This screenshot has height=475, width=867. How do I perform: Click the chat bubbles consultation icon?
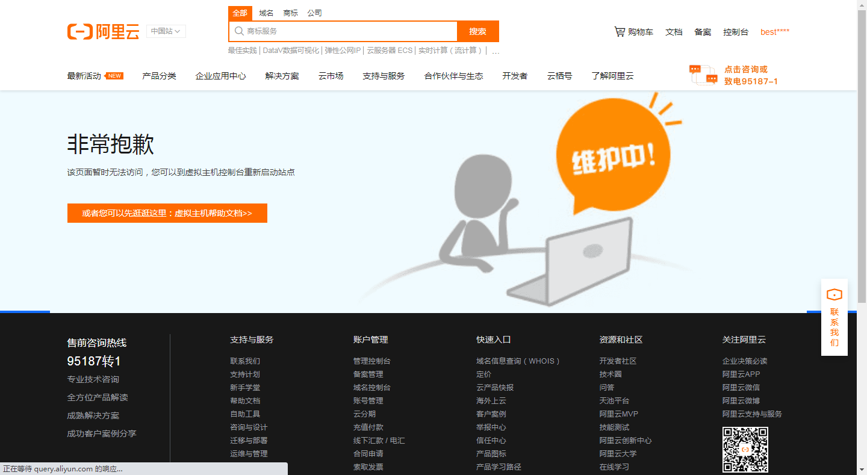(x=703, y=75)
